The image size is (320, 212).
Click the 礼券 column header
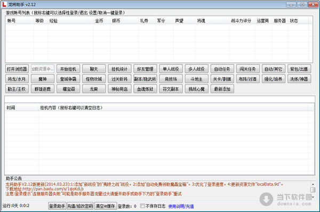(x=147, y=21)
